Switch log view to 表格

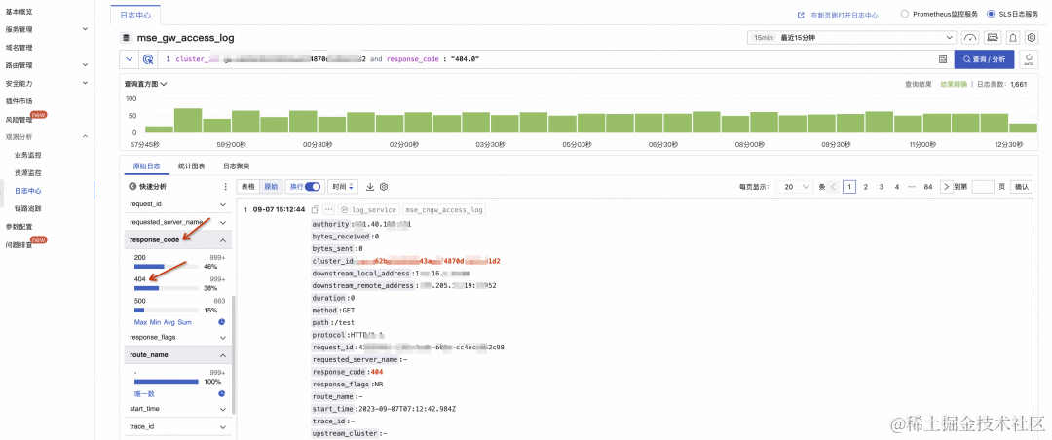[x=248, y=187]
